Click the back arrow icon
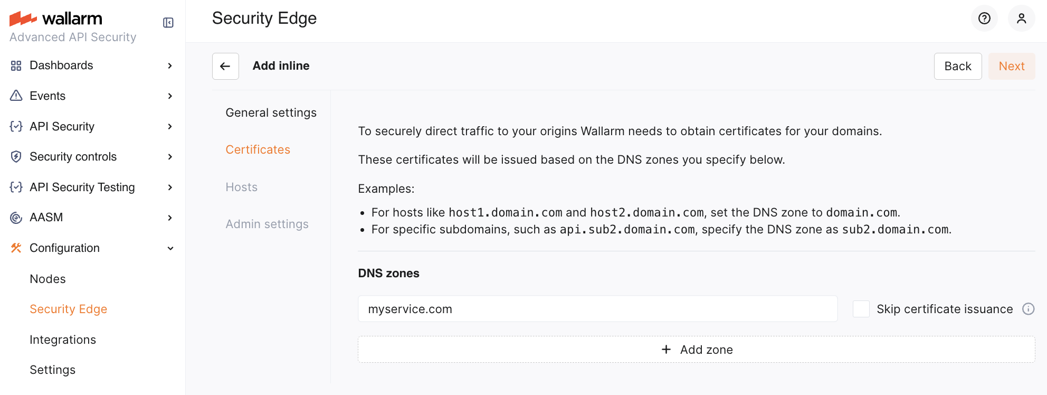Screen dimensions: 1047x395 pyautogui.click(x=225, y=66)
